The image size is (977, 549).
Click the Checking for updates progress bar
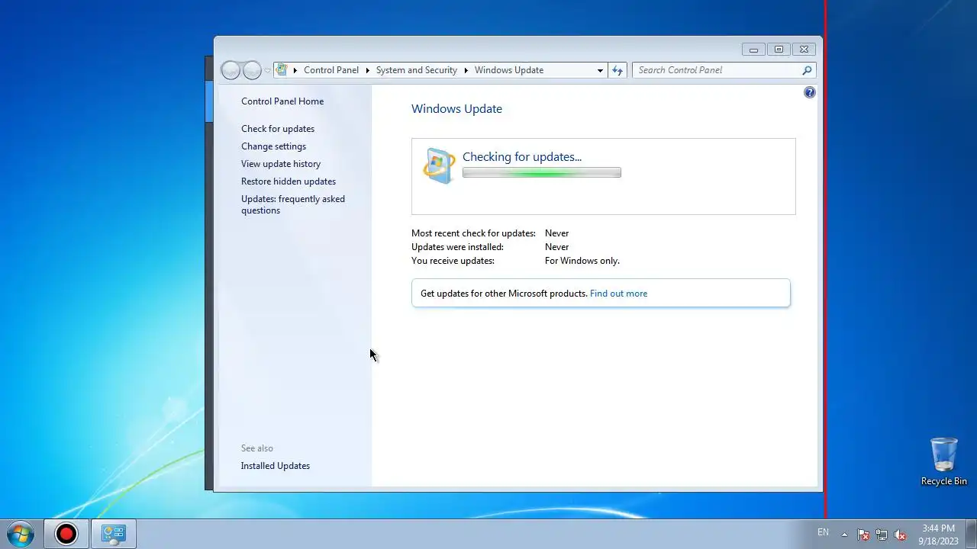(x=542, y=173)
